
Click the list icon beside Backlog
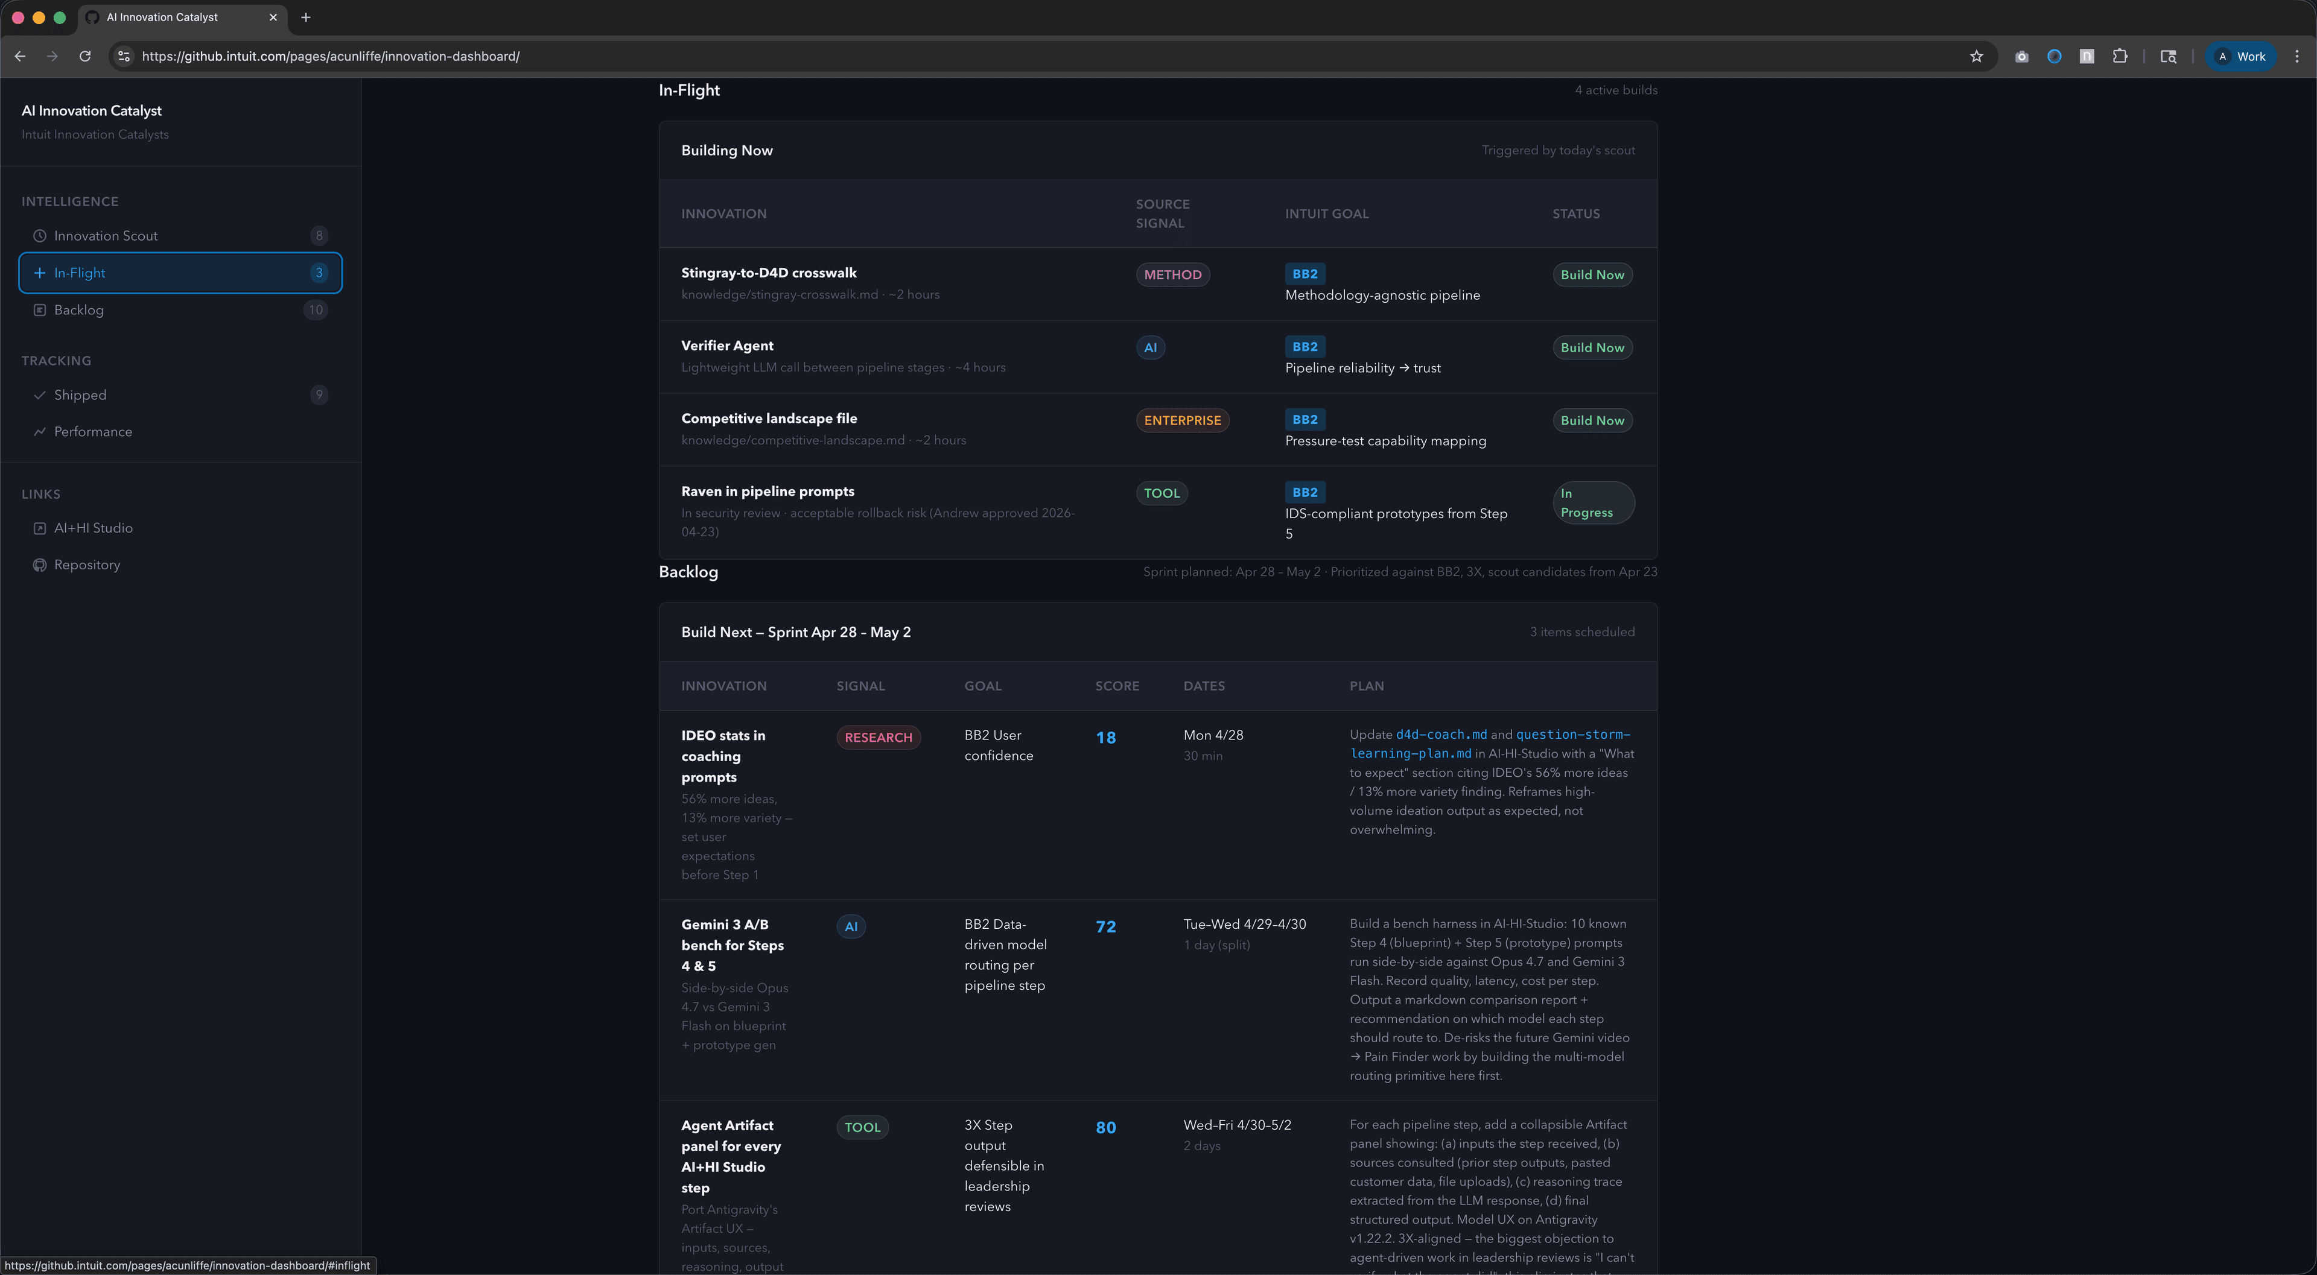[x=40, y=309]
